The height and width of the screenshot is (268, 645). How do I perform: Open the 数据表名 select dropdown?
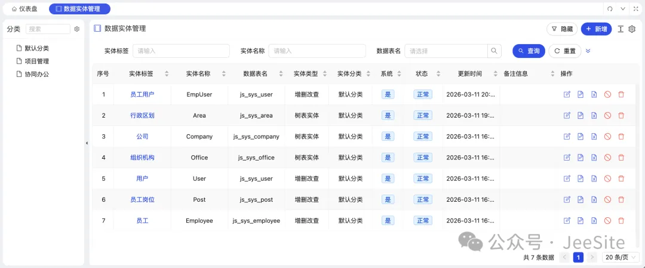[446, 51]
